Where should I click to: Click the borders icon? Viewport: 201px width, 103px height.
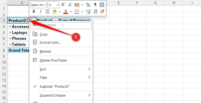pos(77,12)
